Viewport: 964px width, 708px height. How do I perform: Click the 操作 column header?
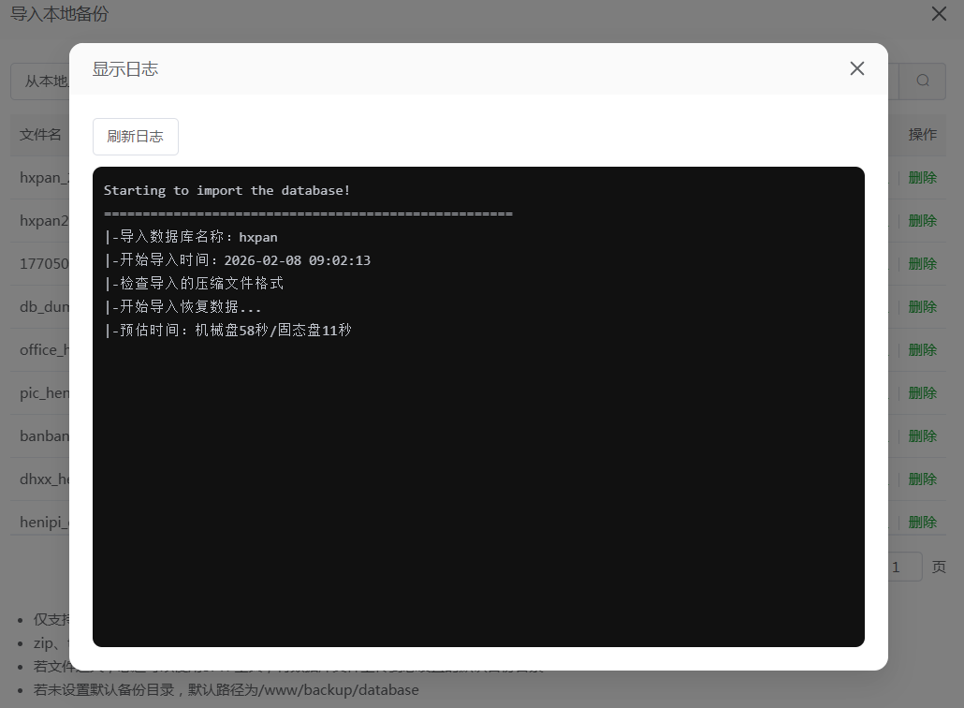(923, 134)
